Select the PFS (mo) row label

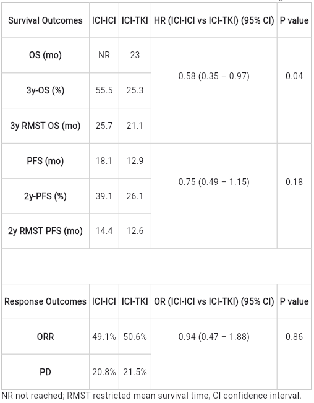point(45,161)
